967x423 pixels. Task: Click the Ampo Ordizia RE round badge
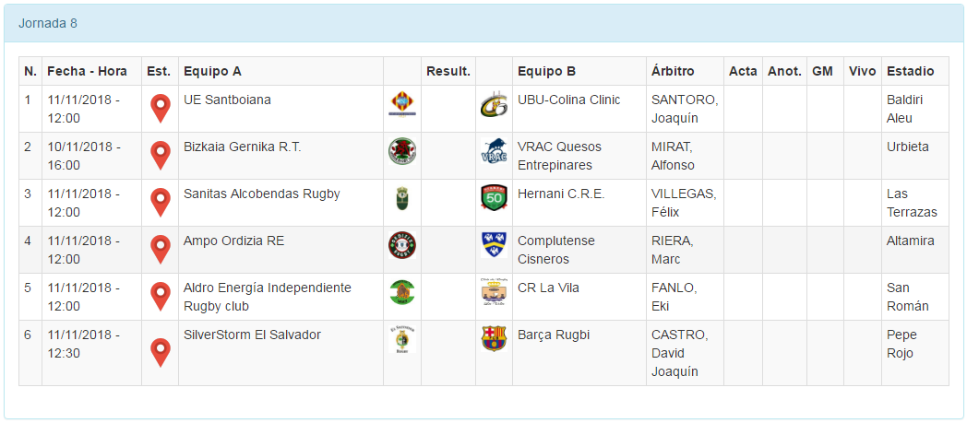pos(402,245)
